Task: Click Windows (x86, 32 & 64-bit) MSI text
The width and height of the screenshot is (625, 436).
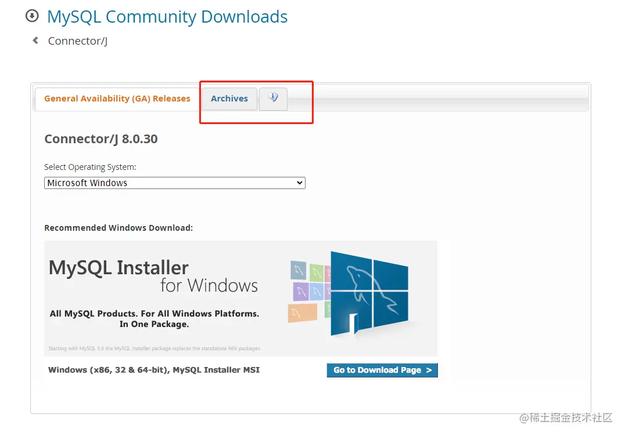Action: click(154, 370)
